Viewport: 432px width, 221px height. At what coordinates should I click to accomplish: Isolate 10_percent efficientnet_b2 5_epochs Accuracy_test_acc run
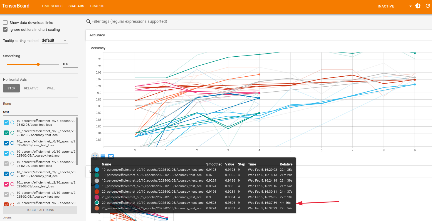12,174
